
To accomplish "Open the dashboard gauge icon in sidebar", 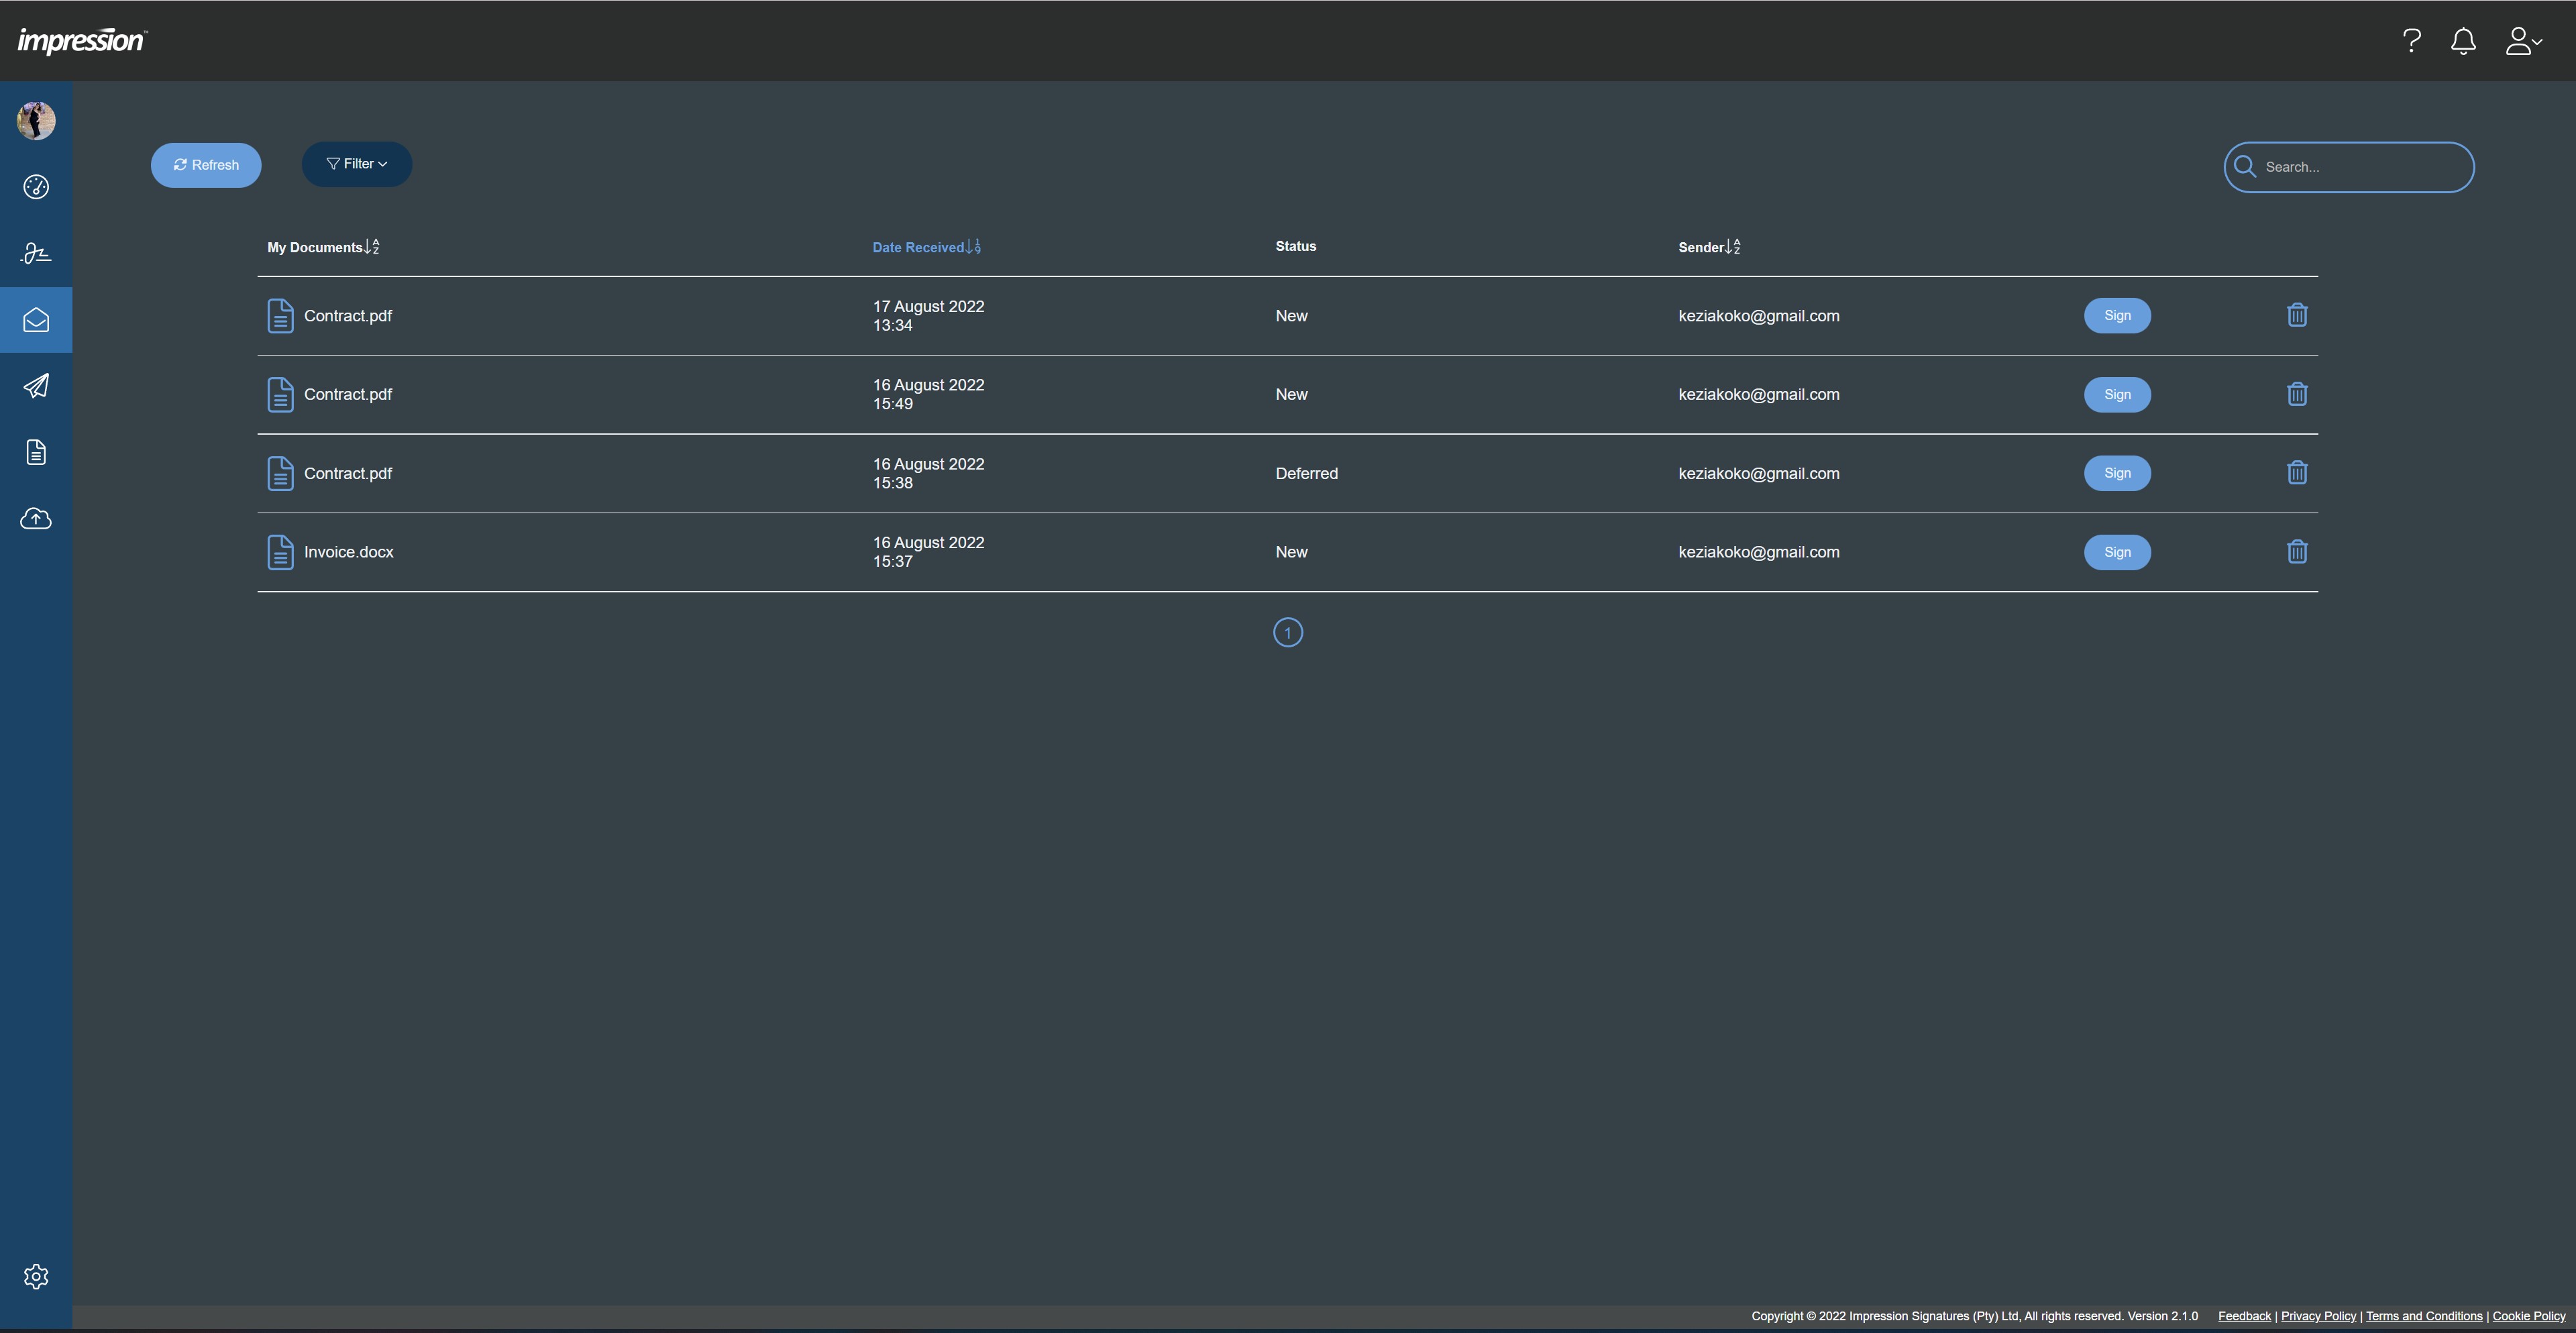I will pyautogui.click(x=36, y=187).
